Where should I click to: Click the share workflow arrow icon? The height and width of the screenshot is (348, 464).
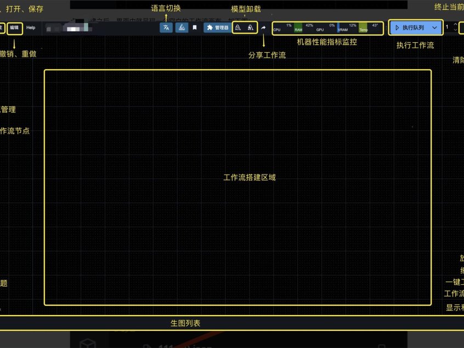[263, 28]
